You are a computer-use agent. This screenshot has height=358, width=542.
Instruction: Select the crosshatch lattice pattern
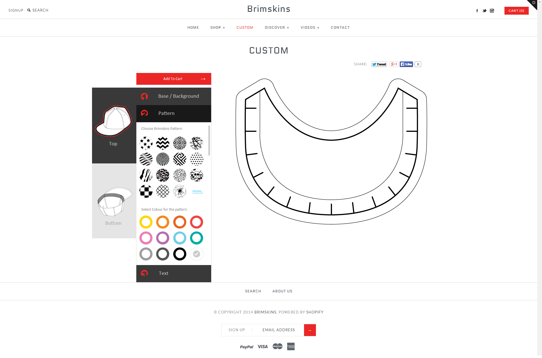(163, 191)
